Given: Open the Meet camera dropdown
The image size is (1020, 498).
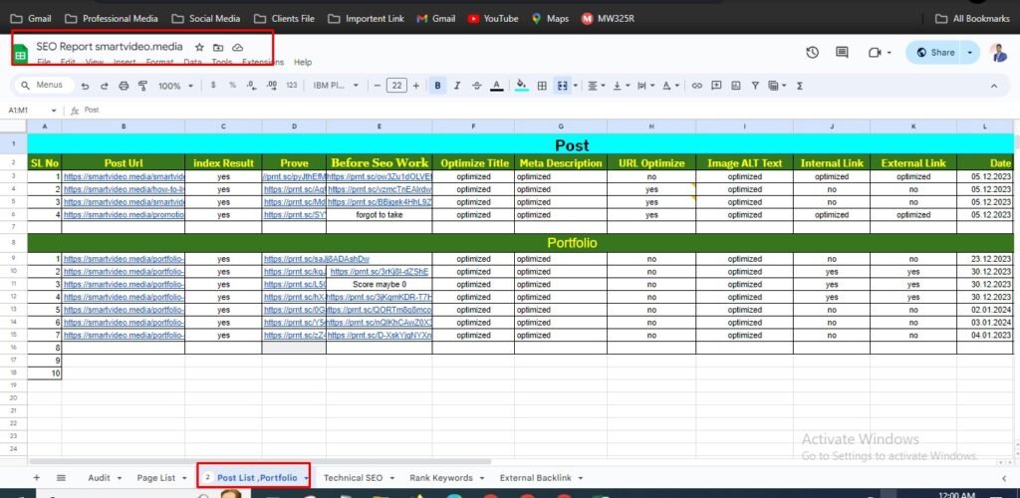Looking at the screenshot, I should point(880,53).
